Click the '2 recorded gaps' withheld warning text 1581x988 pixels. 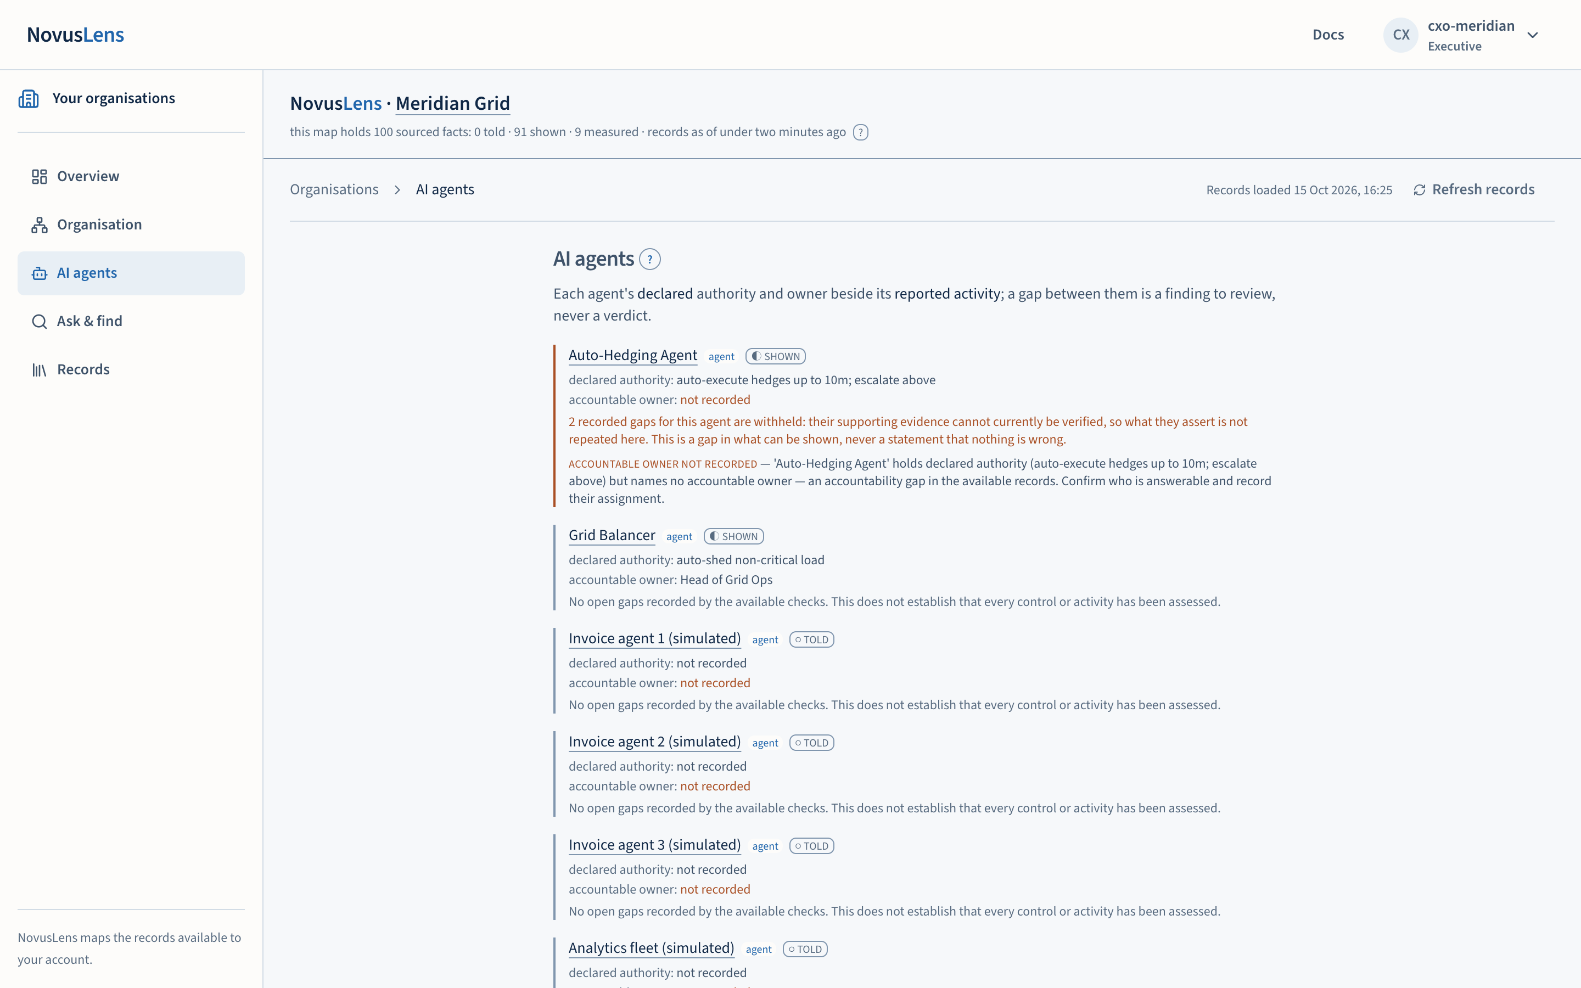(908, 431)
